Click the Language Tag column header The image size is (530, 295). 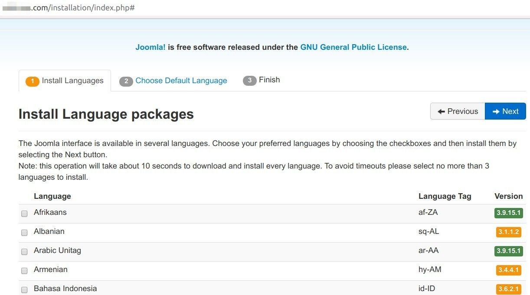(x=445, y=196)
